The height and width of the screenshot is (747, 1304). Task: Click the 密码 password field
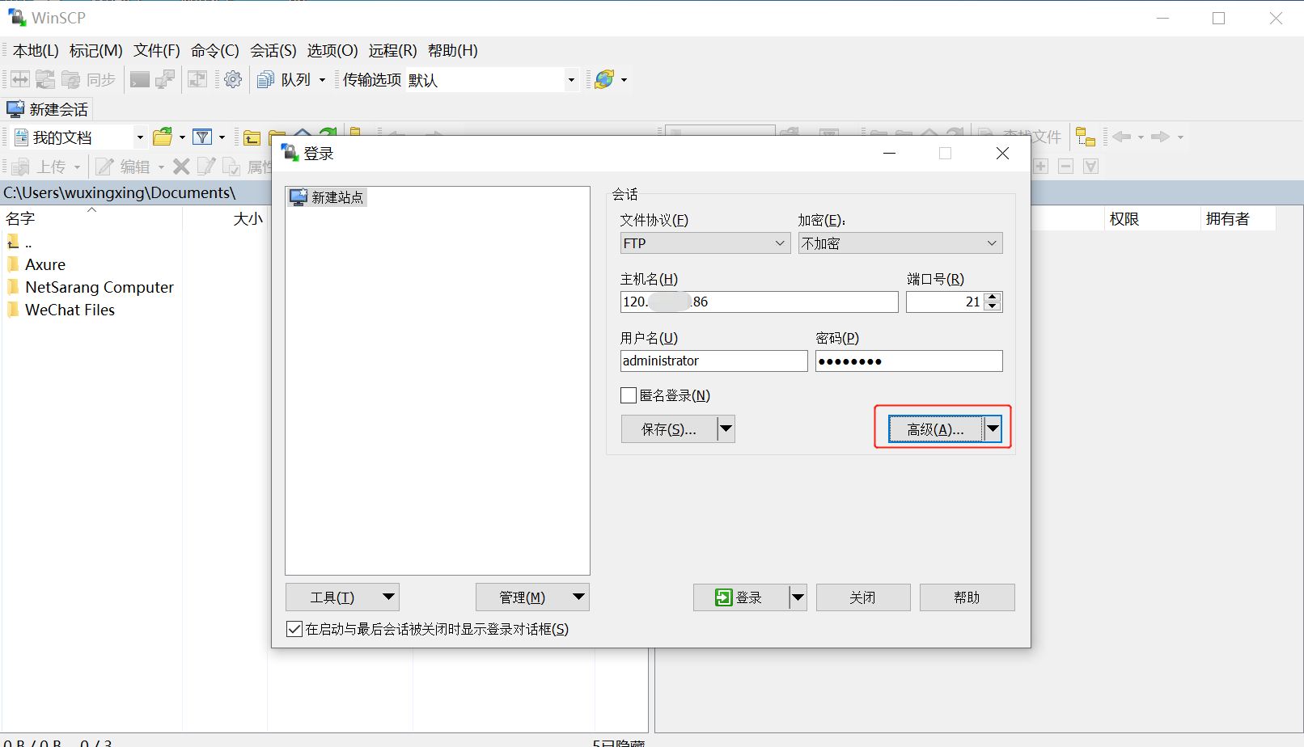click(x=908, y=361)
